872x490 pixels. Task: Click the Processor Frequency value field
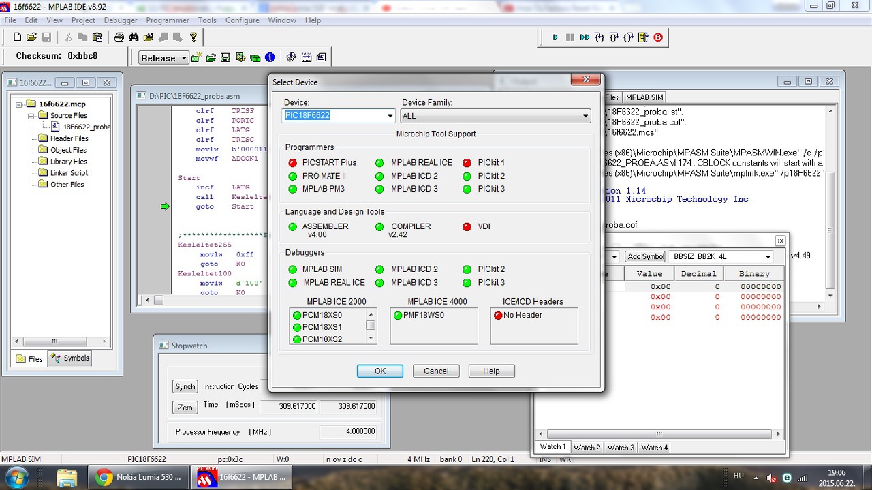click(348, 431)
